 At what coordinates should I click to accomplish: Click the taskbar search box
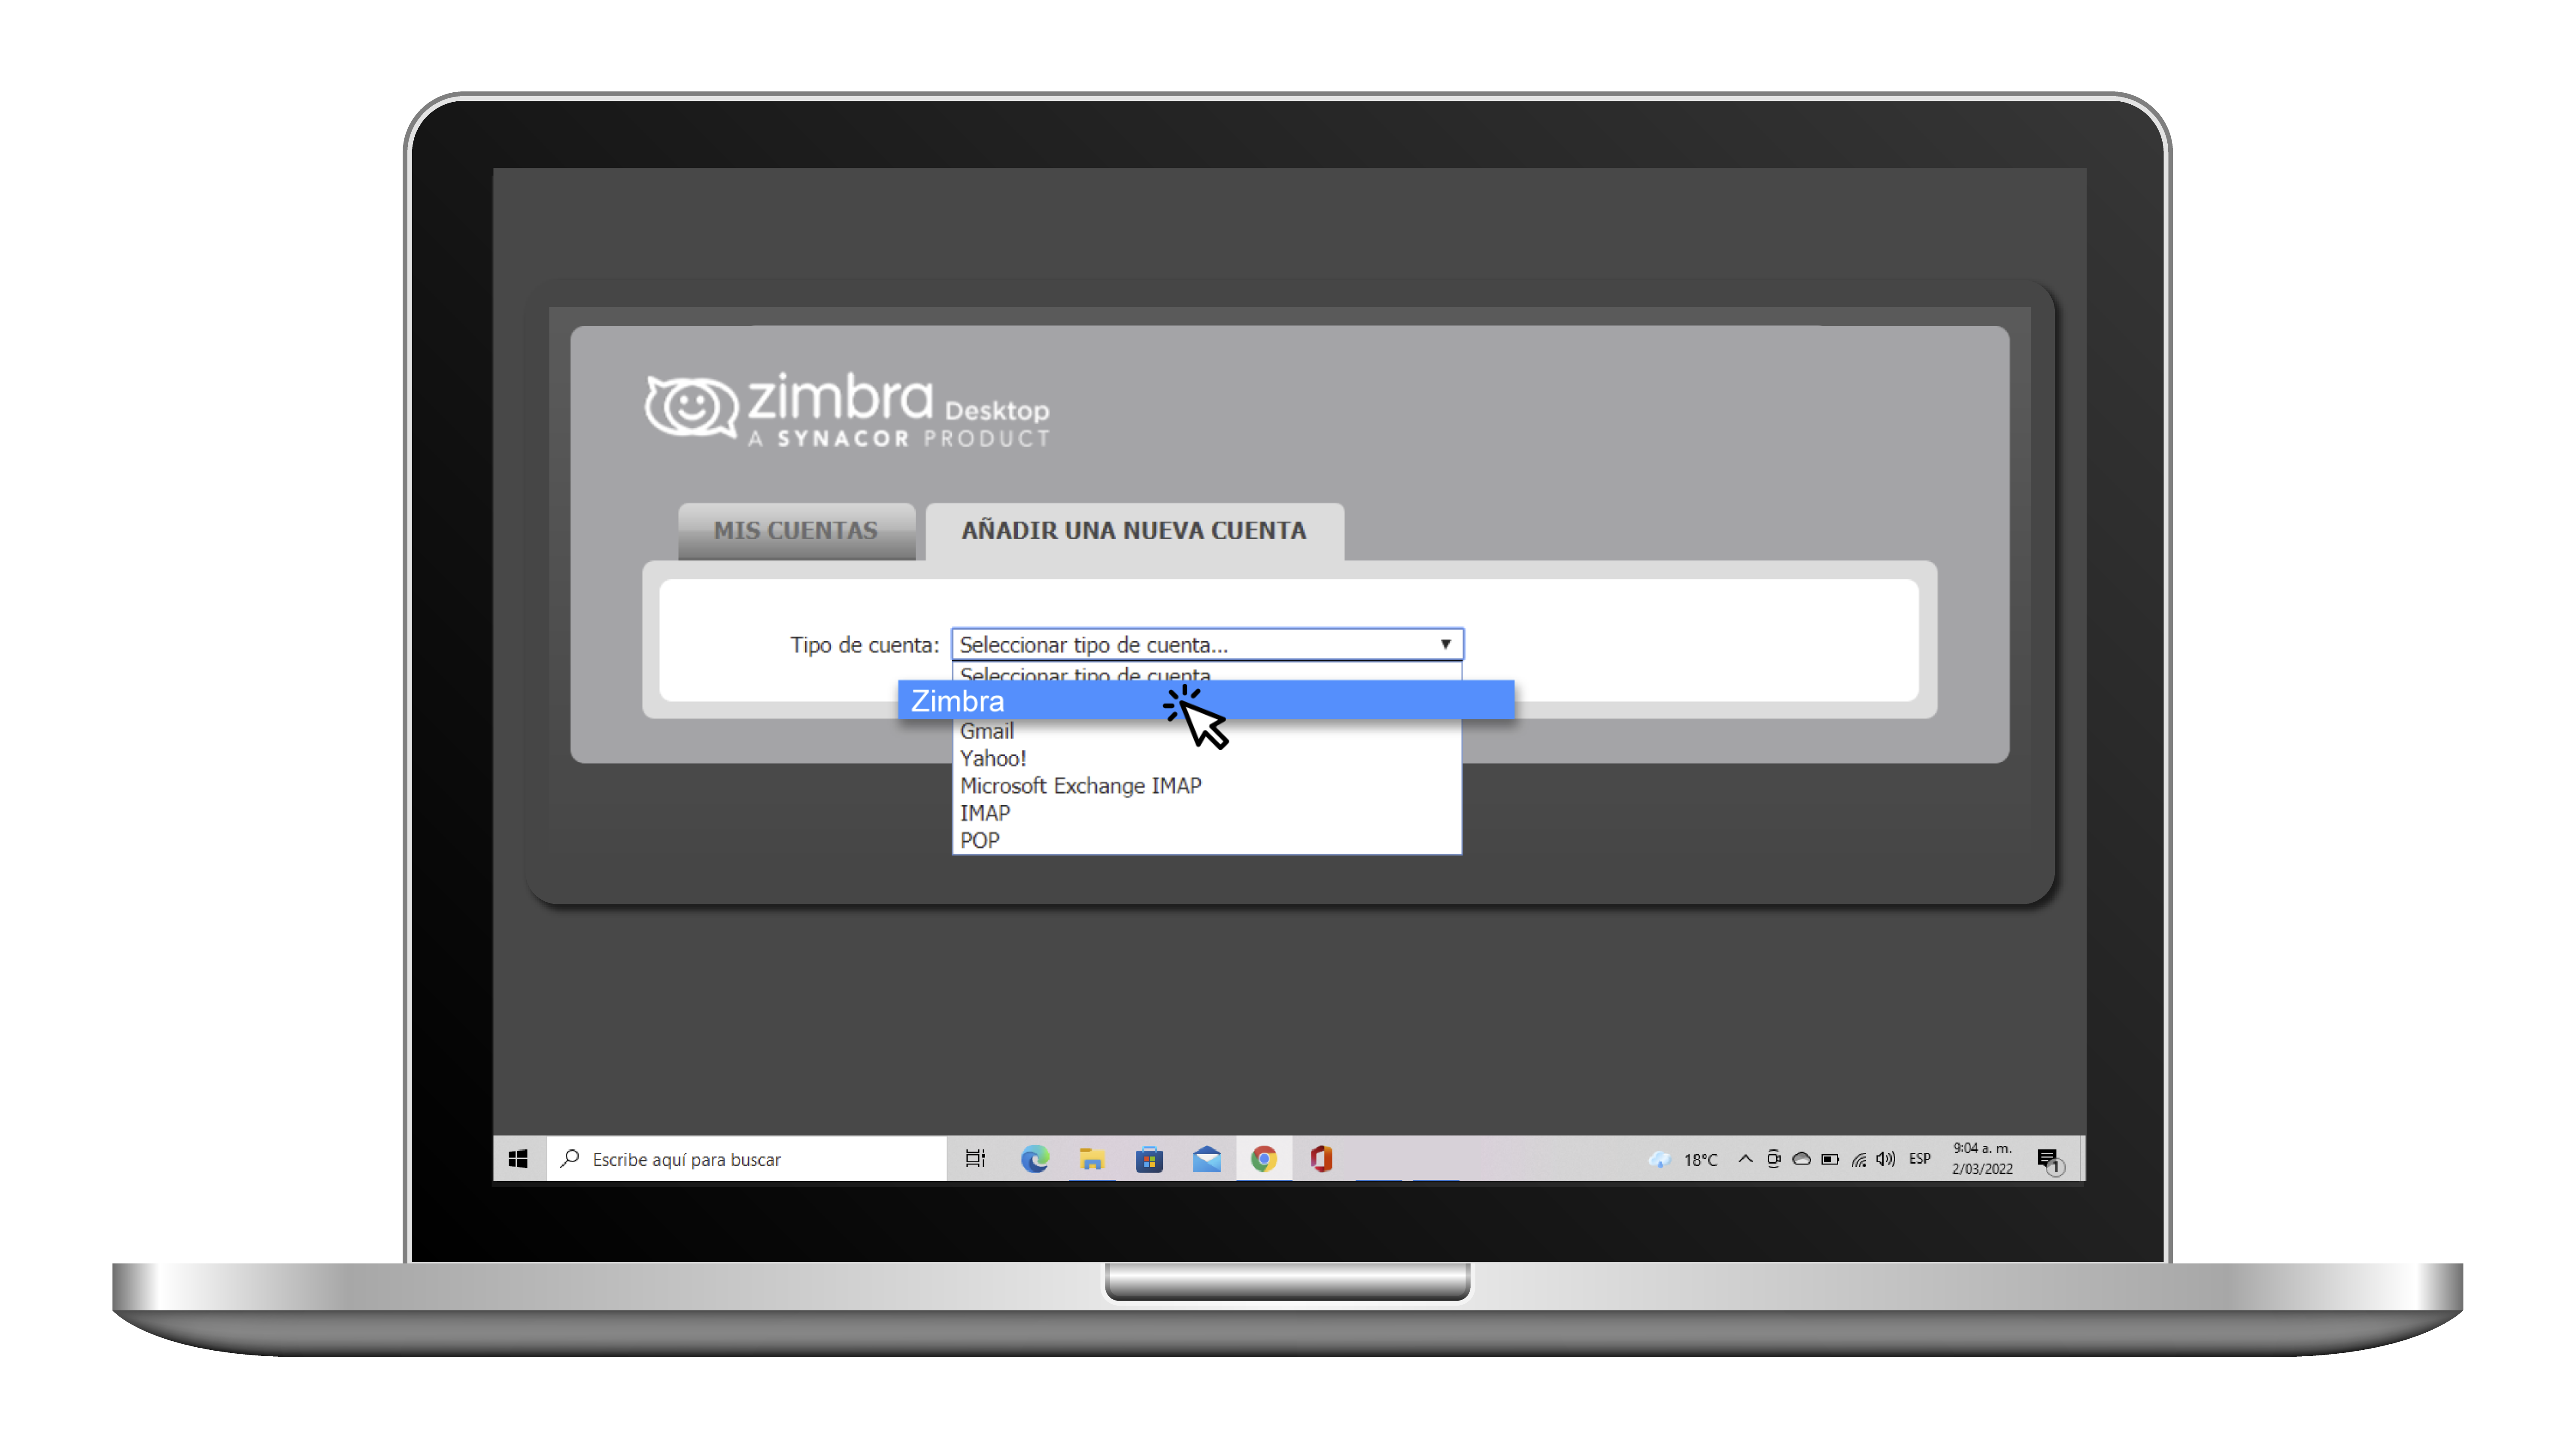(x=746, y=1158)
